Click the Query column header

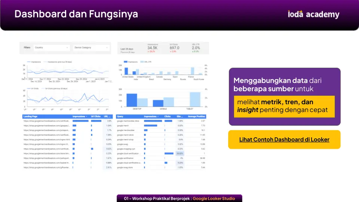coord(120,116)
